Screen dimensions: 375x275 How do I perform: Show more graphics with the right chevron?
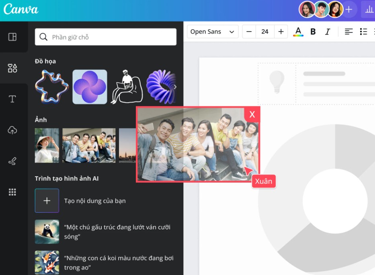coord(175,87)
